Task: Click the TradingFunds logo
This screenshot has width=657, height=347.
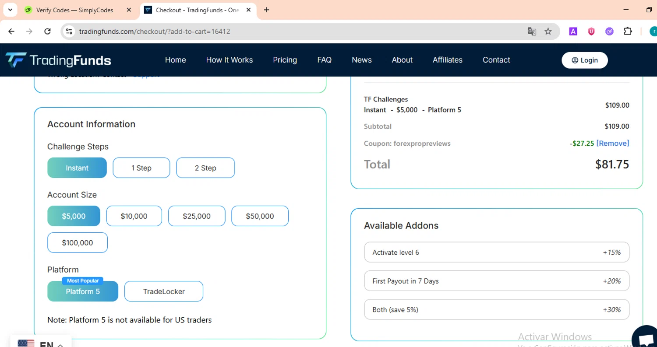Action: [x=58, y=60]
